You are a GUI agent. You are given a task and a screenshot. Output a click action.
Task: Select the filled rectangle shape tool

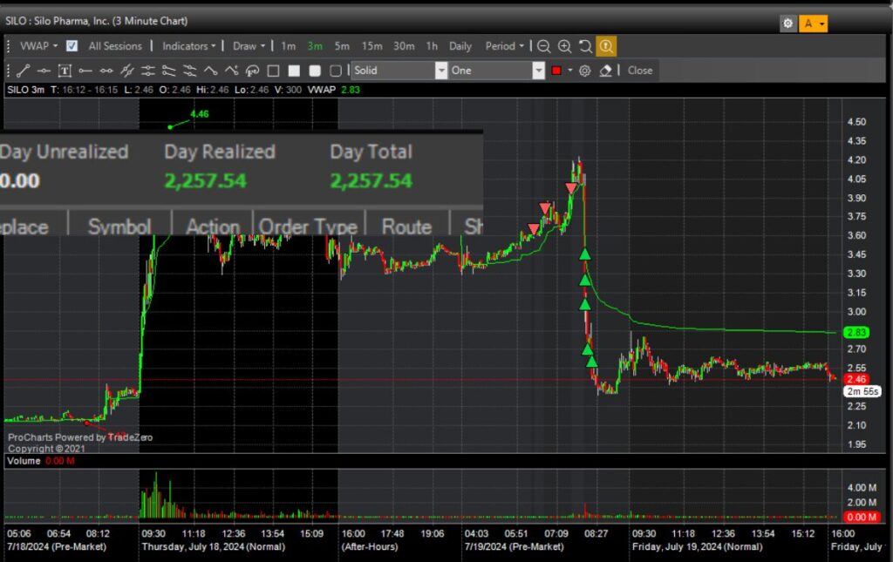(294, 71)
